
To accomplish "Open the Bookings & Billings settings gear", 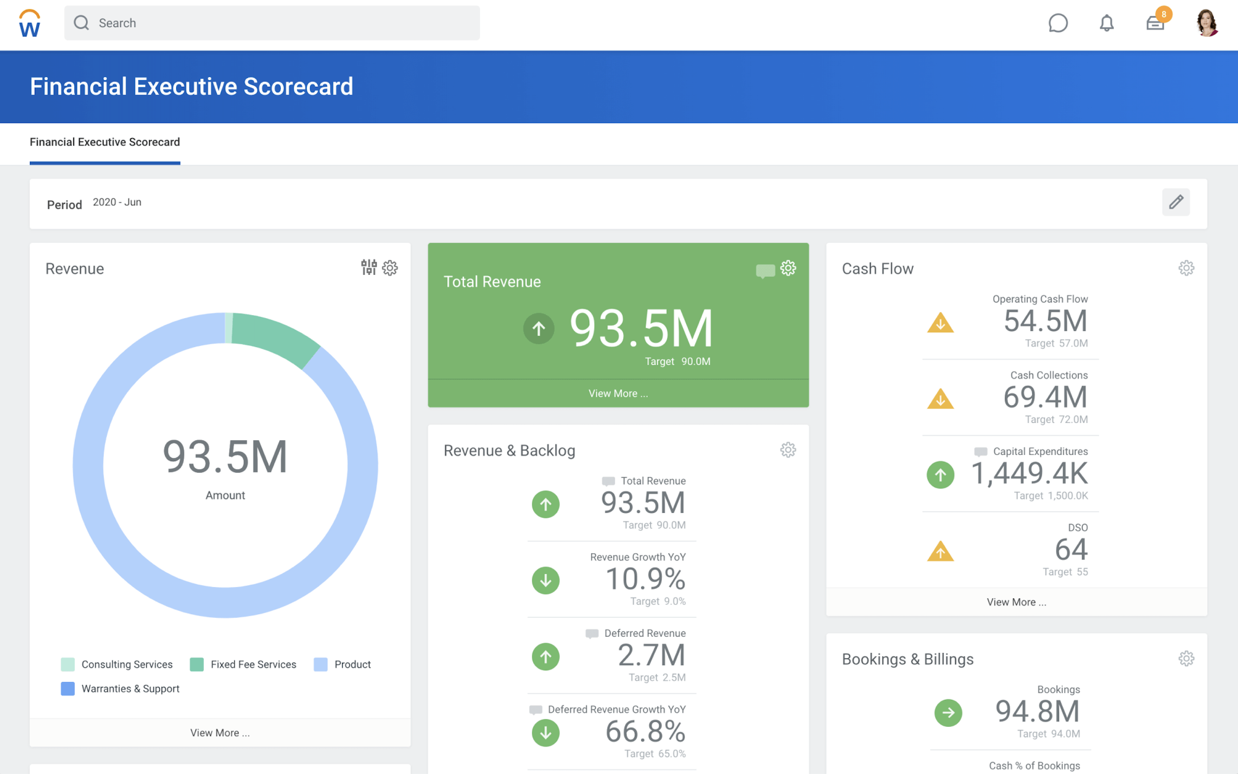I will pyautogui.click(x=1186, y=659).
